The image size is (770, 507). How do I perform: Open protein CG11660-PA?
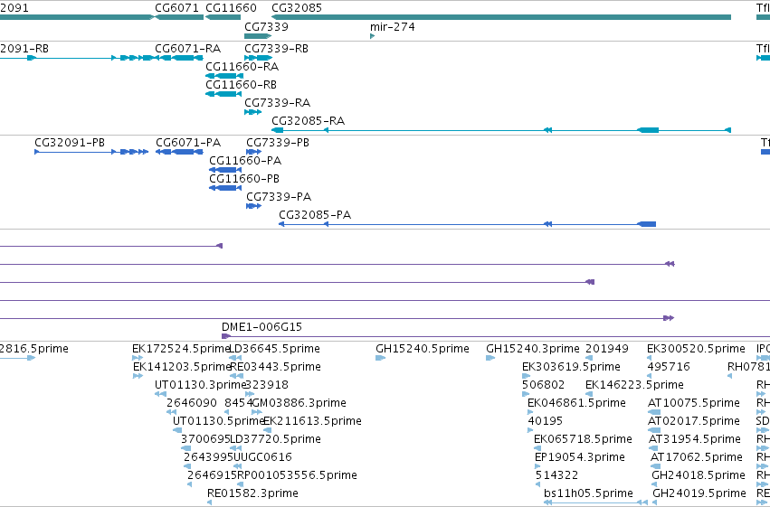point(245,161)
